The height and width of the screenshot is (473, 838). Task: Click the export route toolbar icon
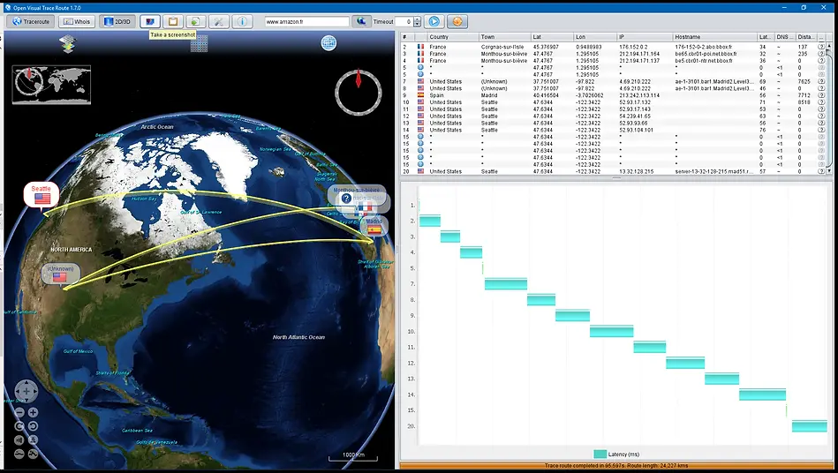(196, 21)
